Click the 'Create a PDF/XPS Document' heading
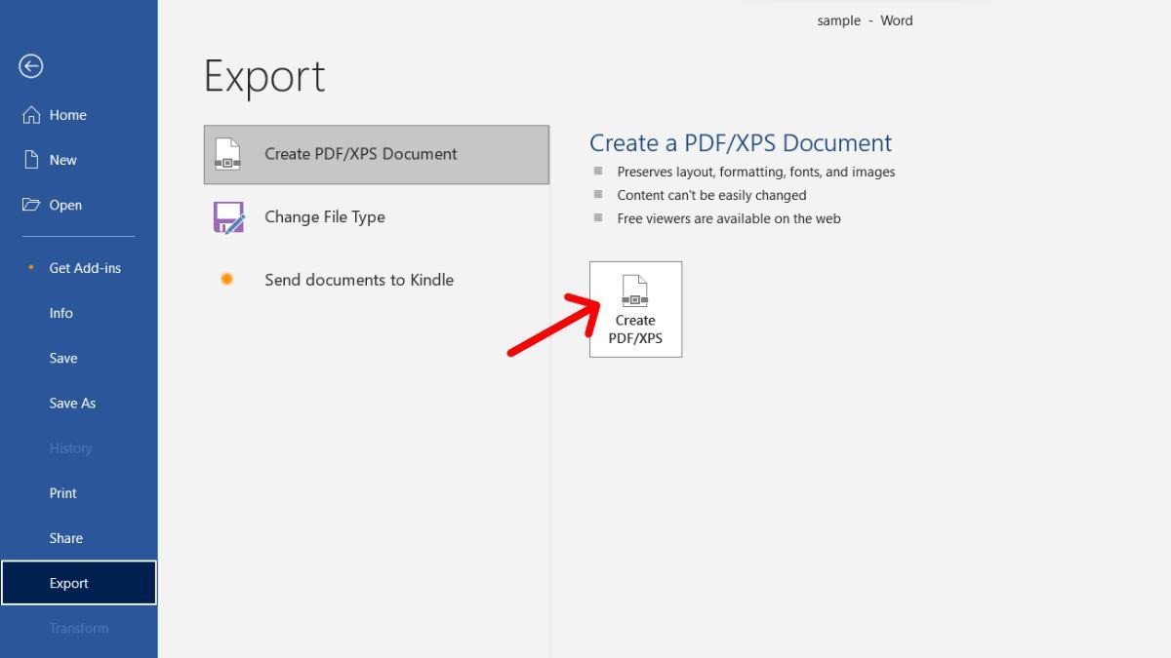Screen dimensions: 1171x658 (x=740, y=143)
